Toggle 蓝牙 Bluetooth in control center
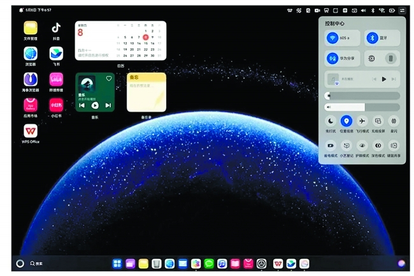414x276 pixels. (x=373, y=38)
